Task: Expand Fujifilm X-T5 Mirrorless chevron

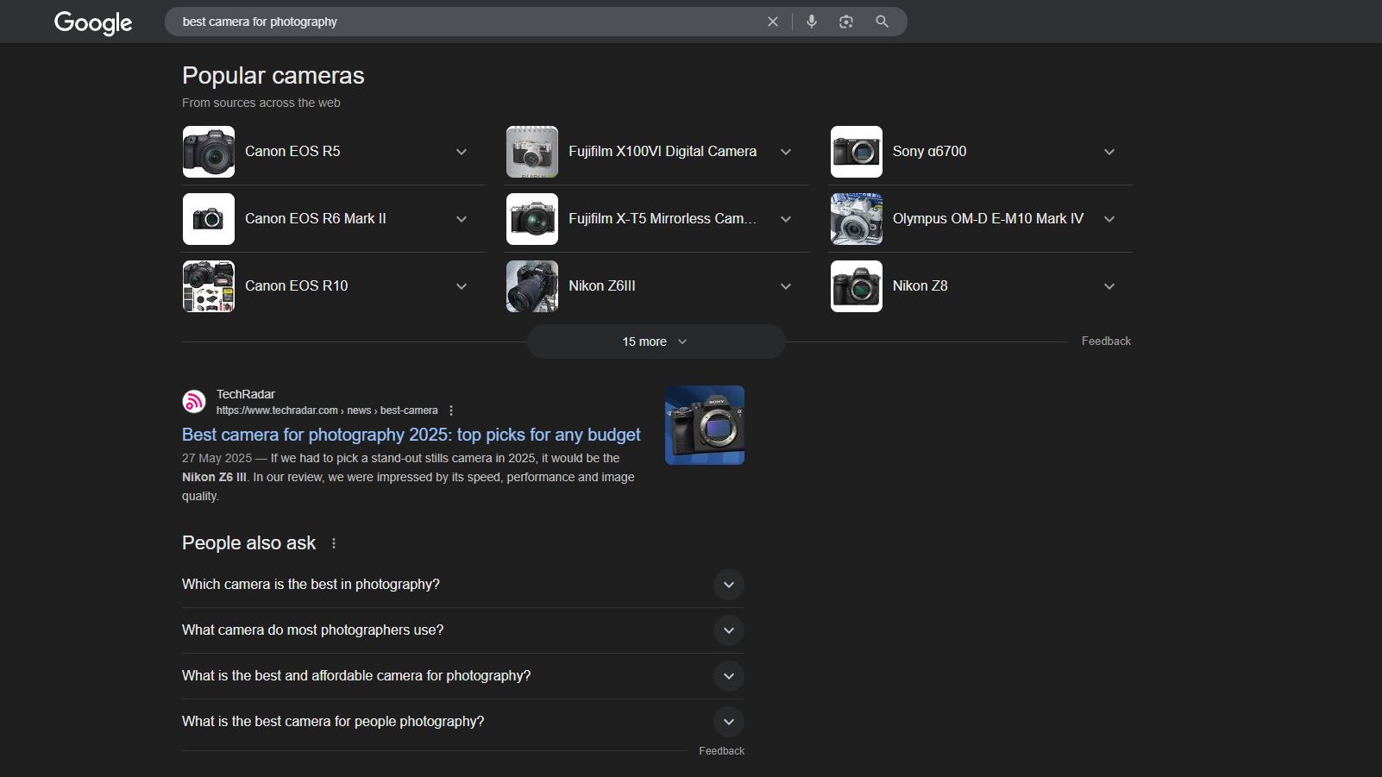Action: point(786,219)
